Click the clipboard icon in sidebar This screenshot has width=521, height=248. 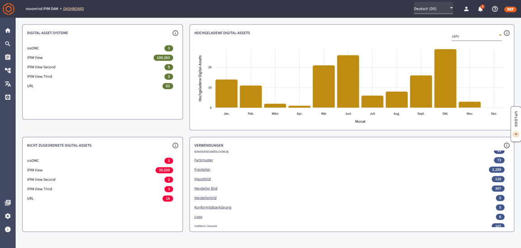pos(8,57)
